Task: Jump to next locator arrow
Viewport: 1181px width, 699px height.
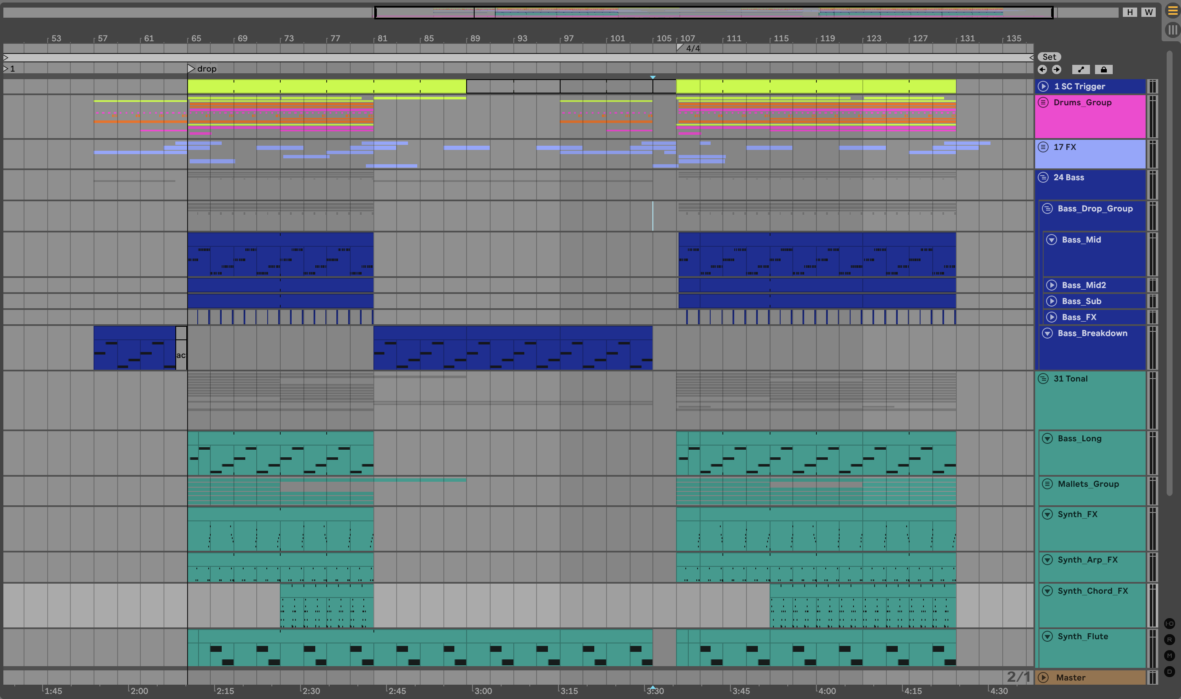Action: (x=1057, y=70)
